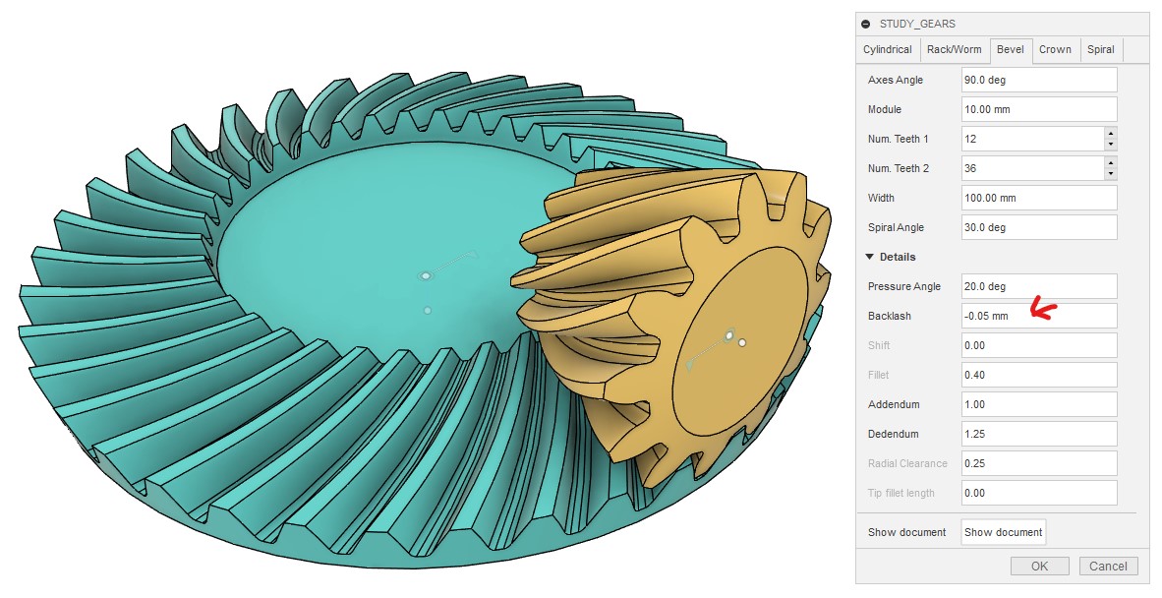Click the Show document button

click(x=1003, y=532)
